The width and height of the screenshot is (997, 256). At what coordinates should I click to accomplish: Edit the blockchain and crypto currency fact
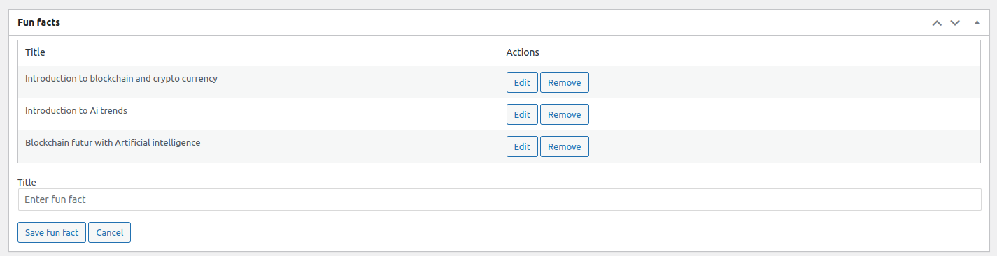click(x=522, y=82)
